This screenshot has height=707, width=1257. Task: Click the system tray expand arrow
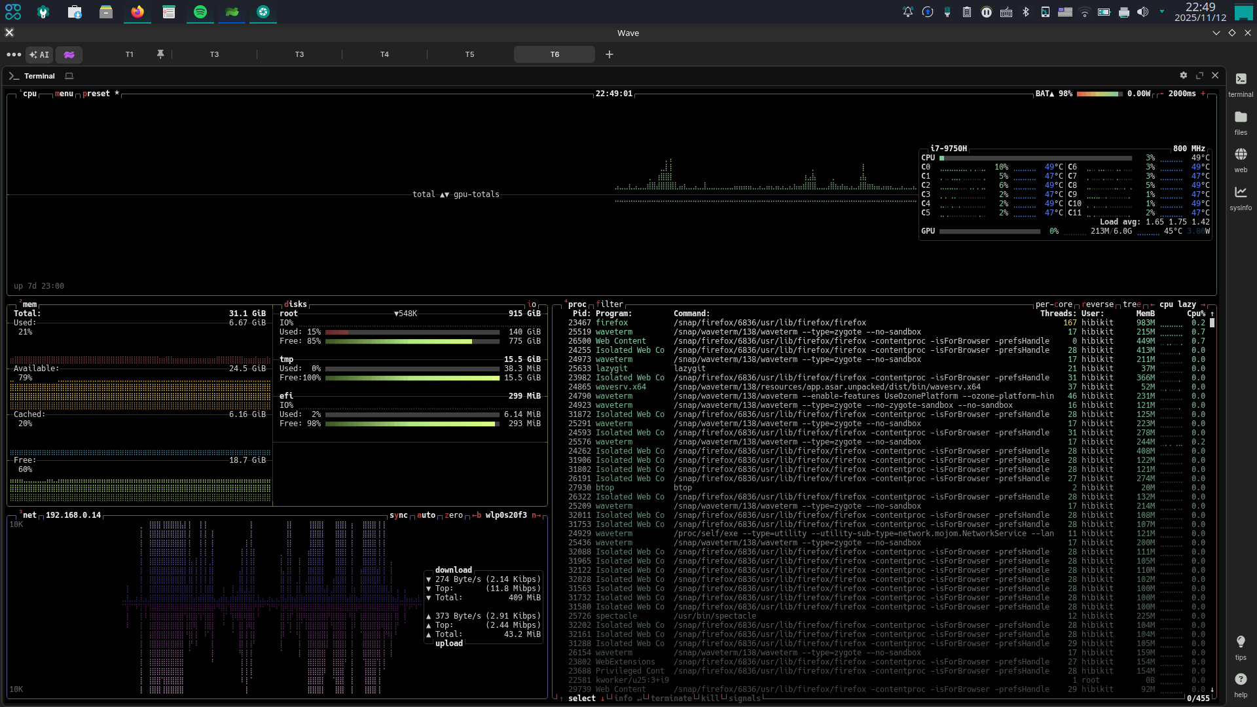1162,11
